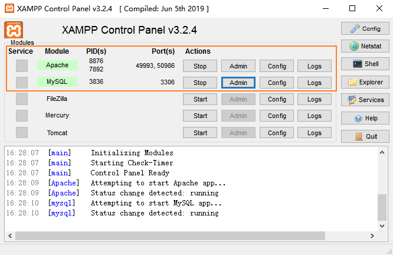Click the 'Starting Check-Timer' log line
The image size is (393, 255).
point(132,163)
